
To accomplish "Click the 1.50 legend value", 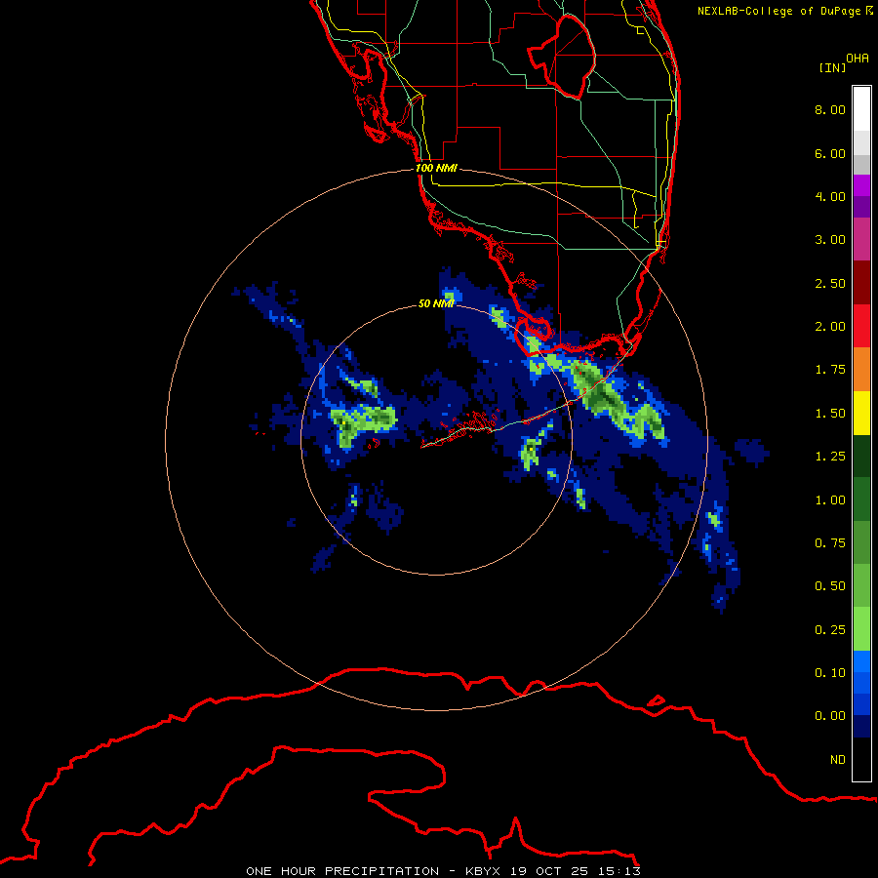I will click(x=830, y=414).
